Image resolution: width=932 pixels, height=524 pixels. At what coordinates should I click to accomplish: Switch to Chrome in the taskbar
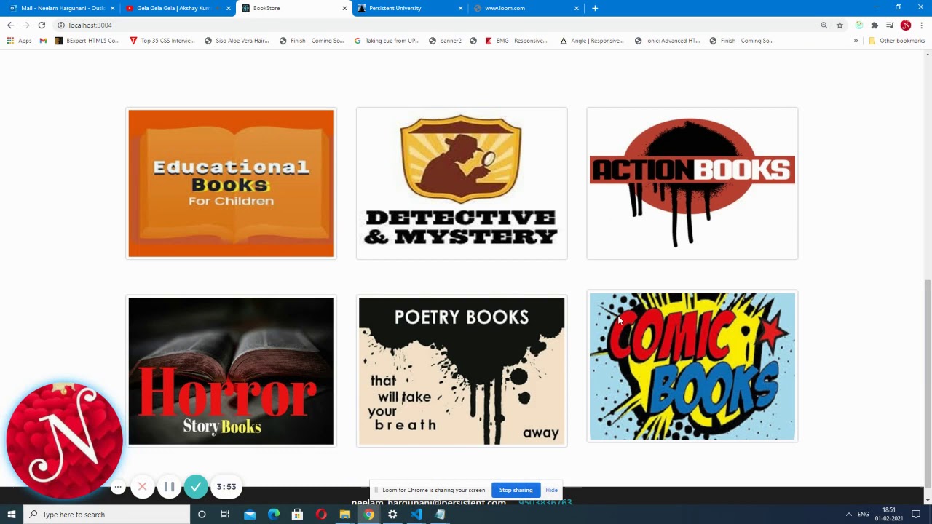pyautogui.click(x=369, y=515)
